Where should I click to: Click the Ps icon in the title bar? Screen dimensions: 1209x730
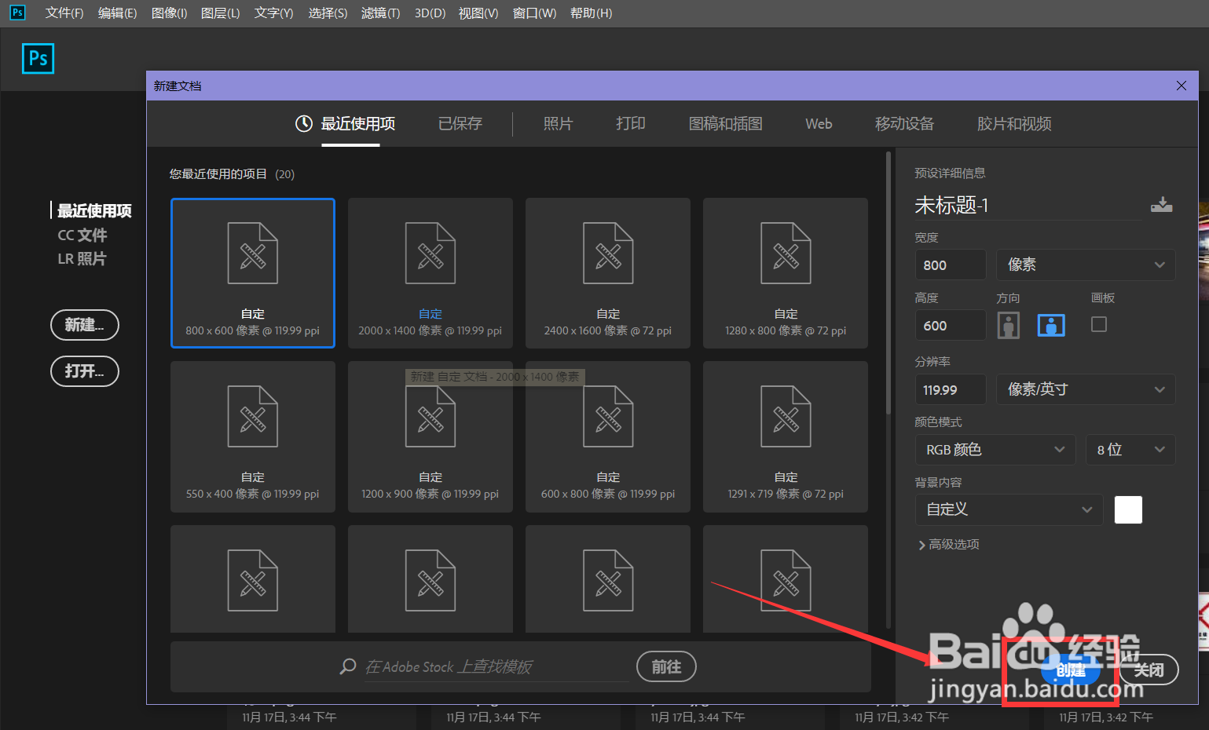[x=17, y=13]
